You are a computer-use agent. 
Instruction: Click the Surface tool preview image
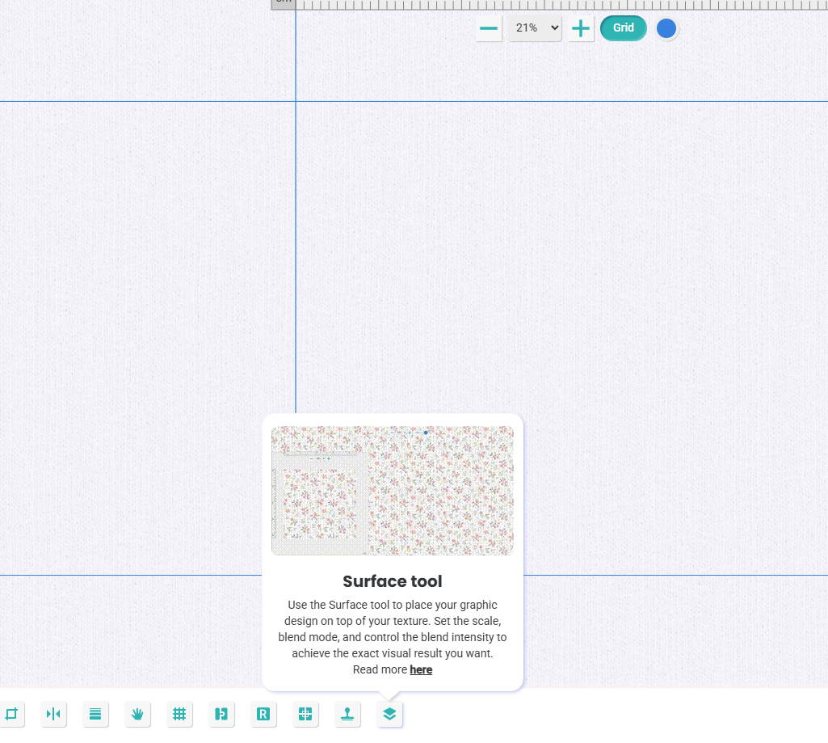[393, 491]
